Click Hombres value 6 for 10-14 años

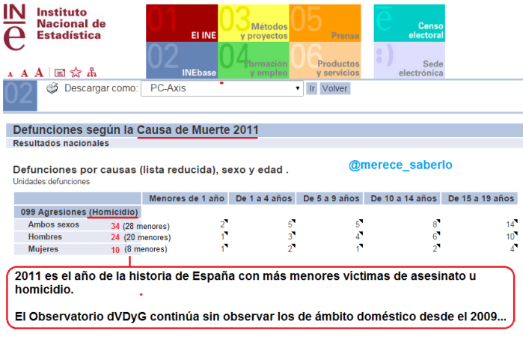click(436, 236)
